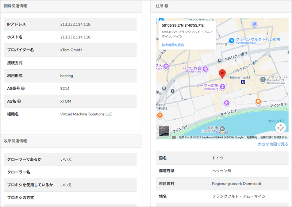This screenshot has width=292, height=207.
Task: Click the orange restaurant fork-knife marker
Action: [160, 115]
